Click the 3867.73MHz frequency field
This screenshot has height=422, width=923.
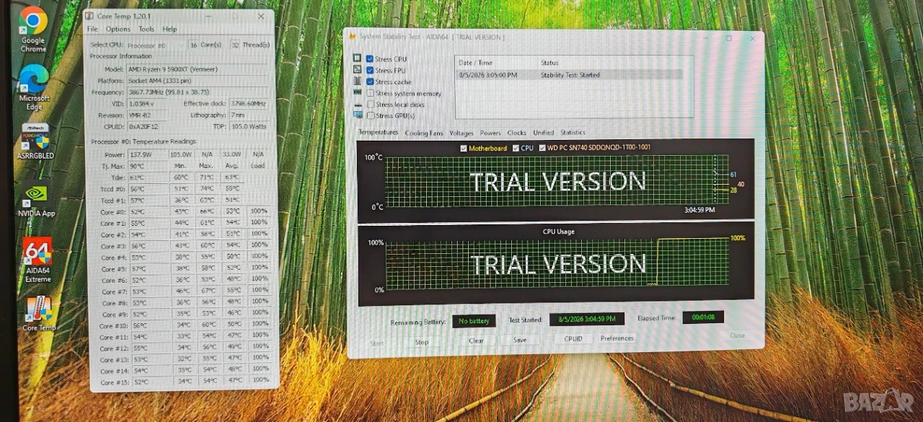(197, 92)
